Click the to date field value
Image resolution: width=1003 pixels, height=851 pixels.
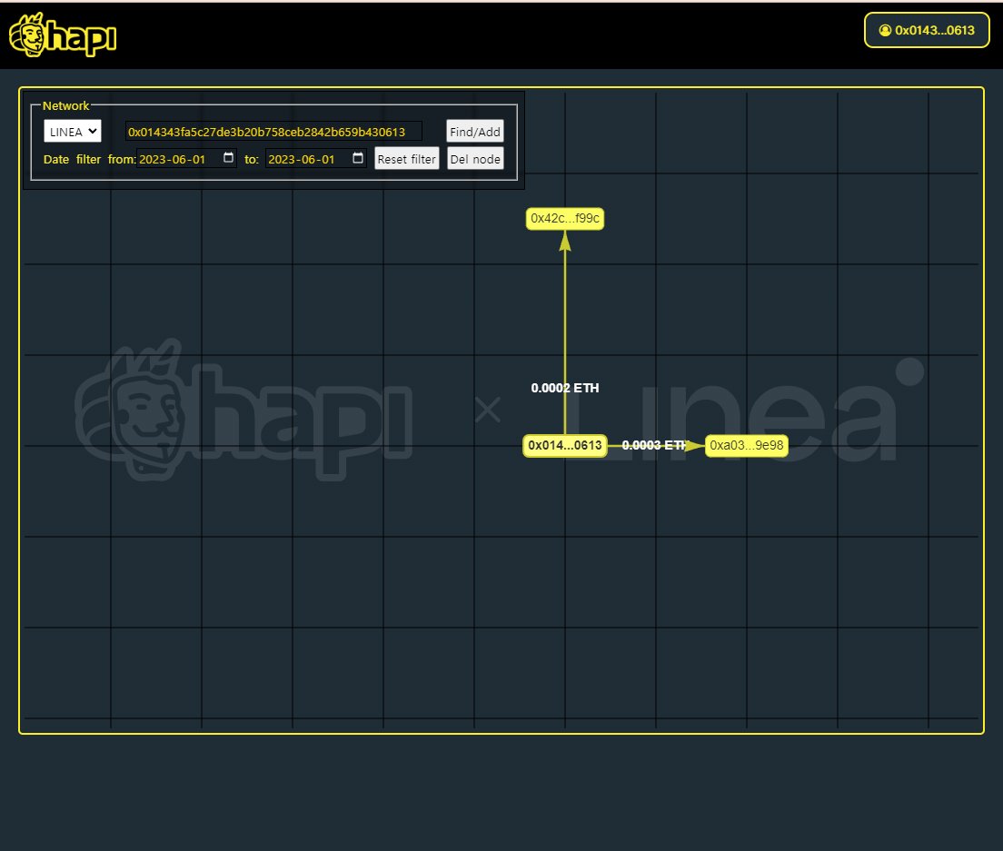(x=315, y=159)
